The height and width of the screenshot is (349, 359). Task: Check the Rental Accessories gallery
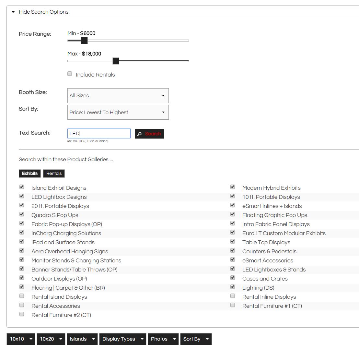tap(22, 305)
